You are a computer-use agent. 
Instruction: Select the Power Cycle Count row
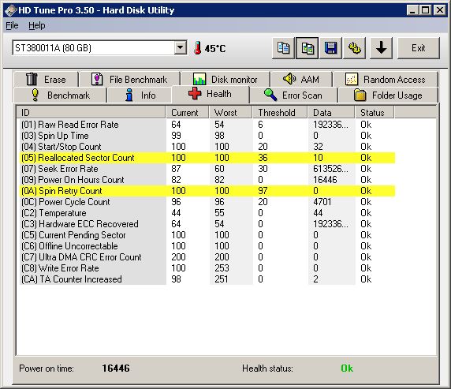pos(207,202)
